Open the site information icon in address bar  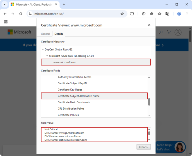click(30, 14)
